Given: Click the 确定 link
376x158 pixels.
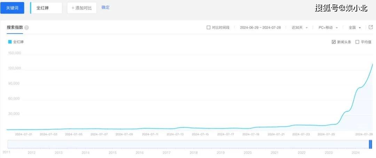Looking at the screenshot, I should 105,7.
